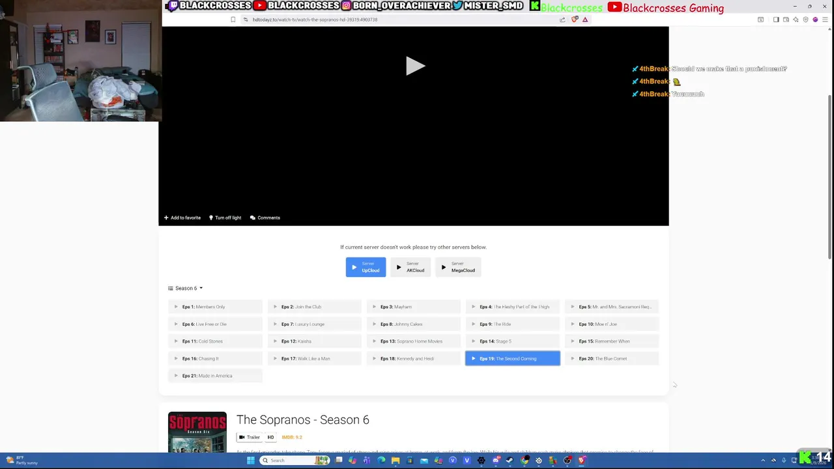The image size is (834, 469).
Task: Open Google Chrome from taskbar
Action: click(525, 461)
